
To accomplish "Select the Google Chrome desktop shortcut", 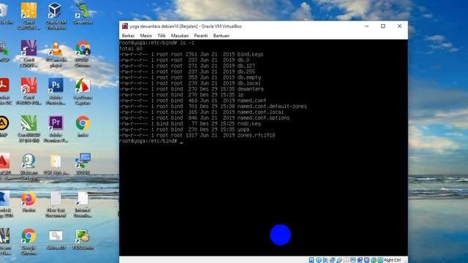I will tap(29, 242).
